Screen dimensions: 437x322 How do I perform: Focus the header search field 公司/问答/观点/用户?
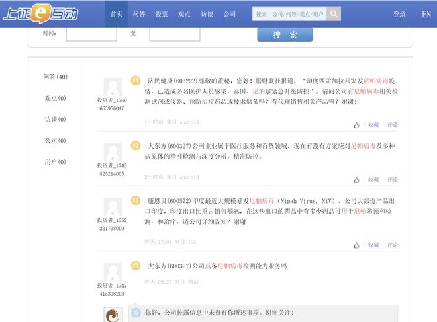pos(289,14)
